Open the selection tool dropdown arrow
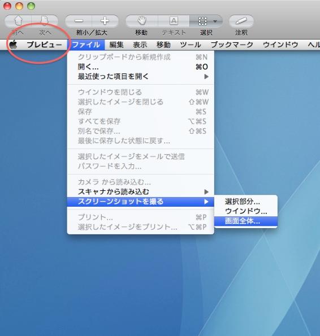320x336 pixels. point(215,21)
